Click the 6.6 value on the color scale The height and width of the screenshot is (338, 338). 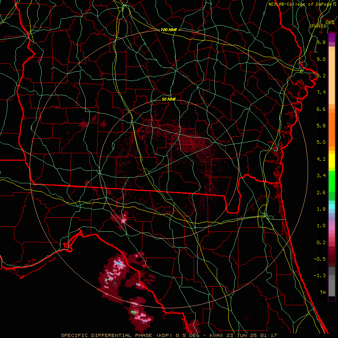321,109
